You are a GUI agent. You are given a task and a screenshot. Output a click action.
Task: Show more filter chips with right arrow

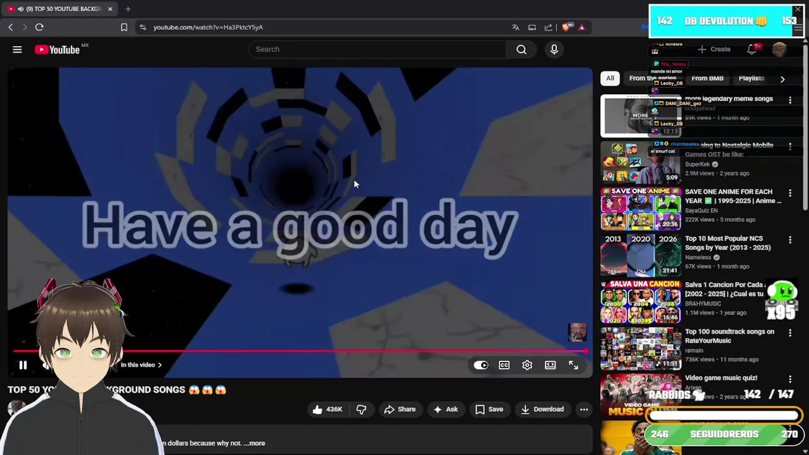coord(782,79)
